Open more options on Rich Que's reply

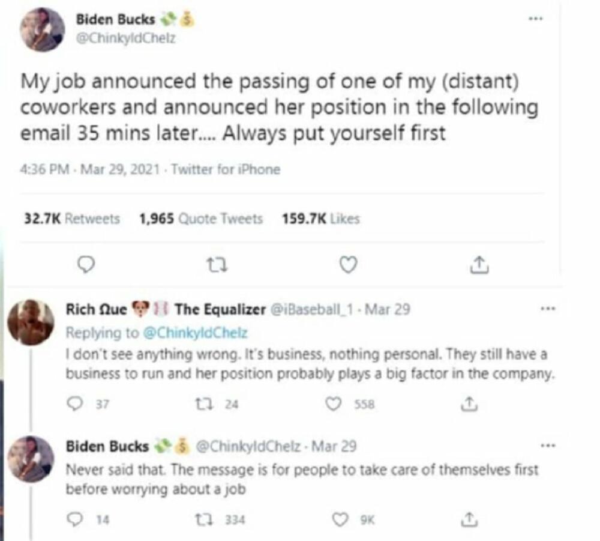click(x=546, y=310)
